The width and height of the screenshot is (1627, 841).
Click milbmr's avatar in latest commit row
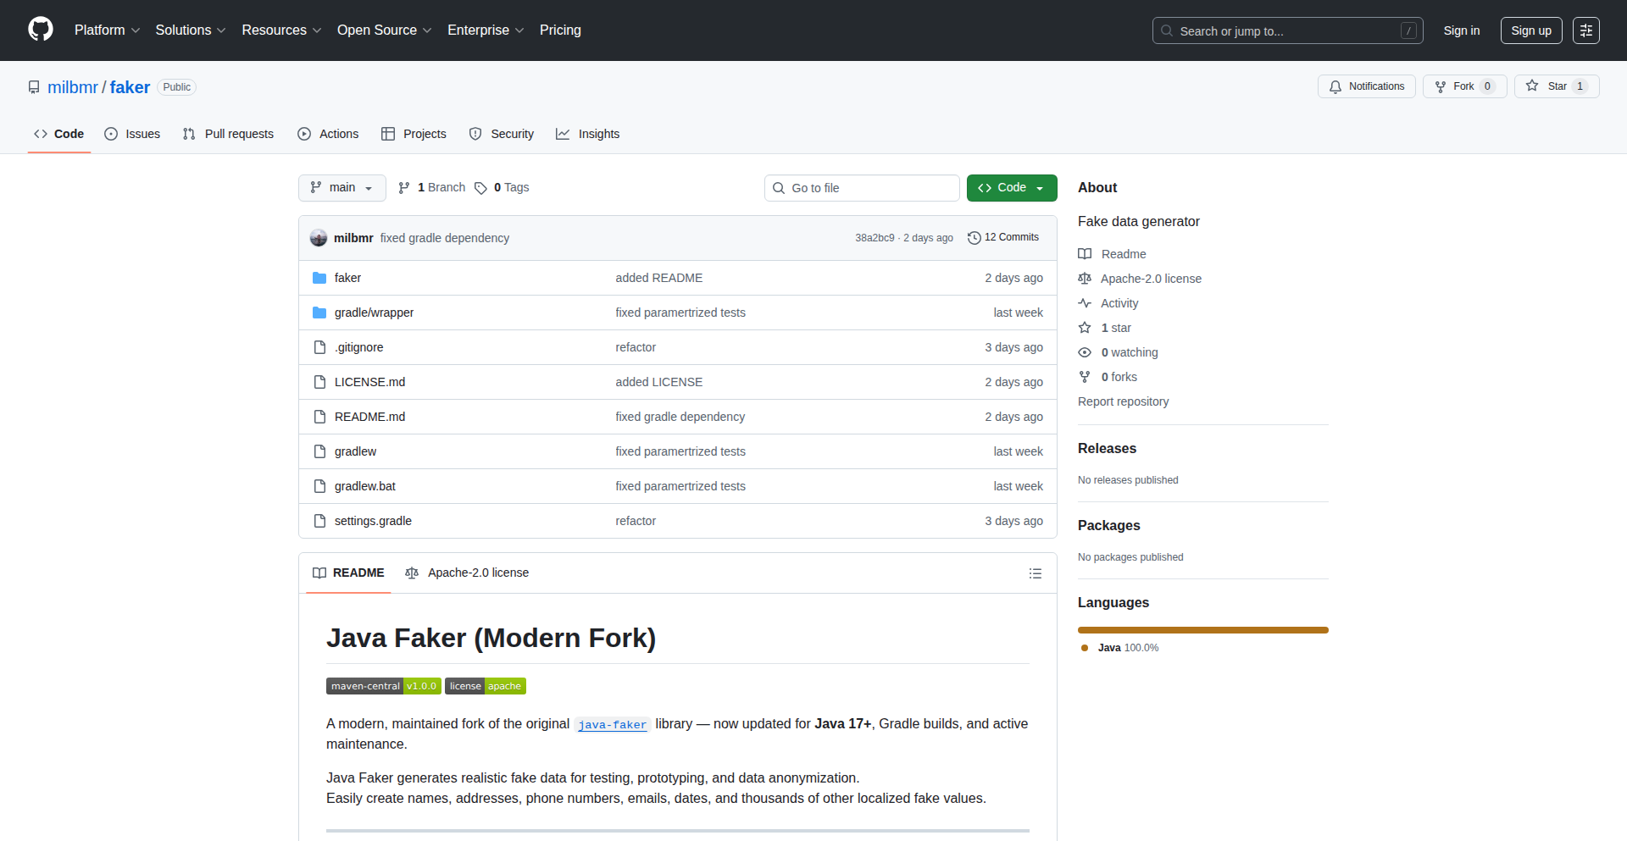pyautogui.click(x=319, y=238)
